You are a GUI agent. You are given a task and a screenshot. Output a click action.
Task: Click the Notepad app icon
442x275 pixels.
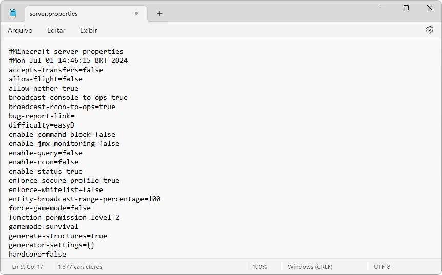coord(13,13)
